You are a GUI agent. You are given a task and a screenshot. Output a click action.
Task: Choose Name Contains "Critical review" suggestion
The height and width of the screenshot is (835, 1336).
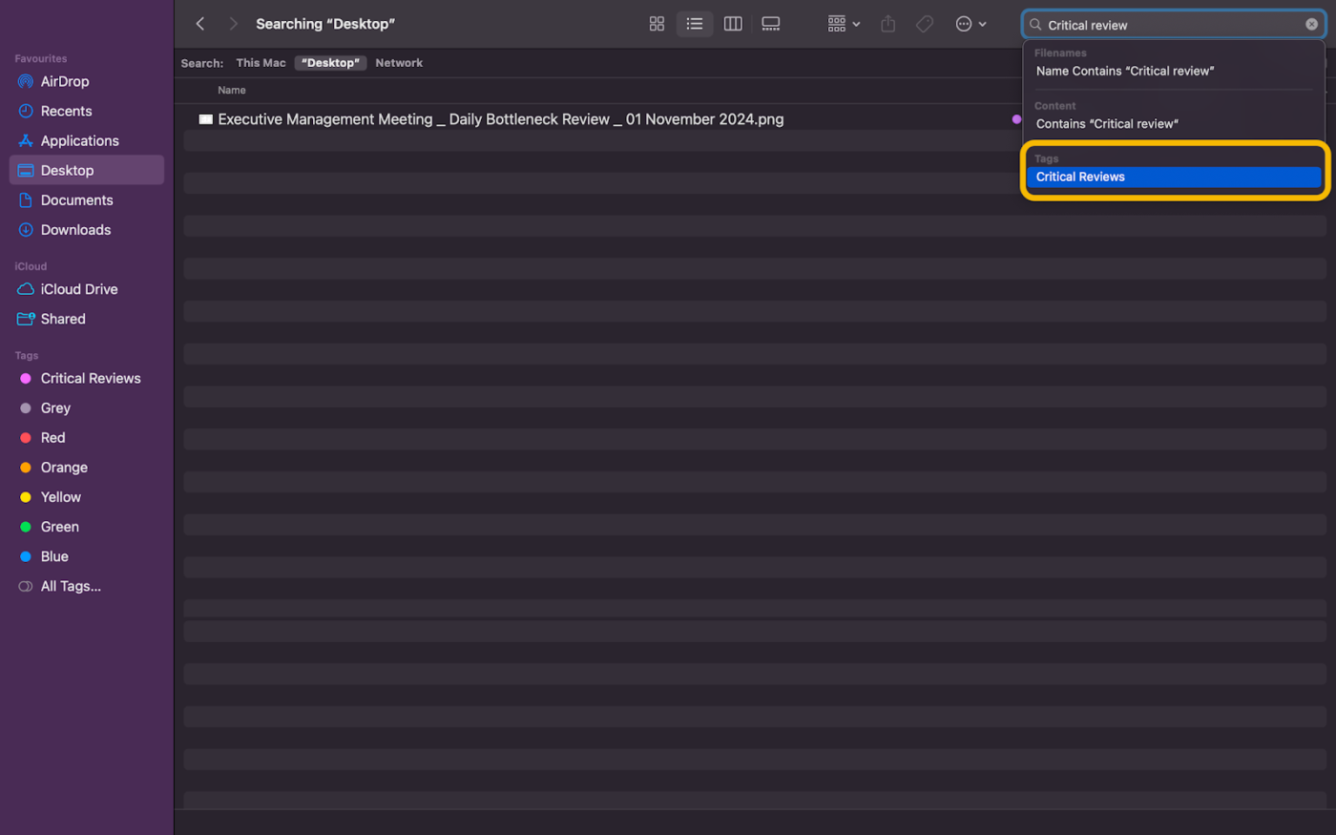tap(1125, 71)
